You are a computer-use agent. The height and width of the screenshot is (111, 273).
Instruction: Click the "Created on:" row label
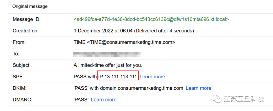click(26, 31)
